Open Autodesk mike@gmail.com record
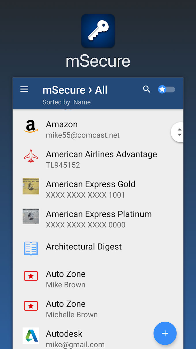 click(x=75, y=339)
